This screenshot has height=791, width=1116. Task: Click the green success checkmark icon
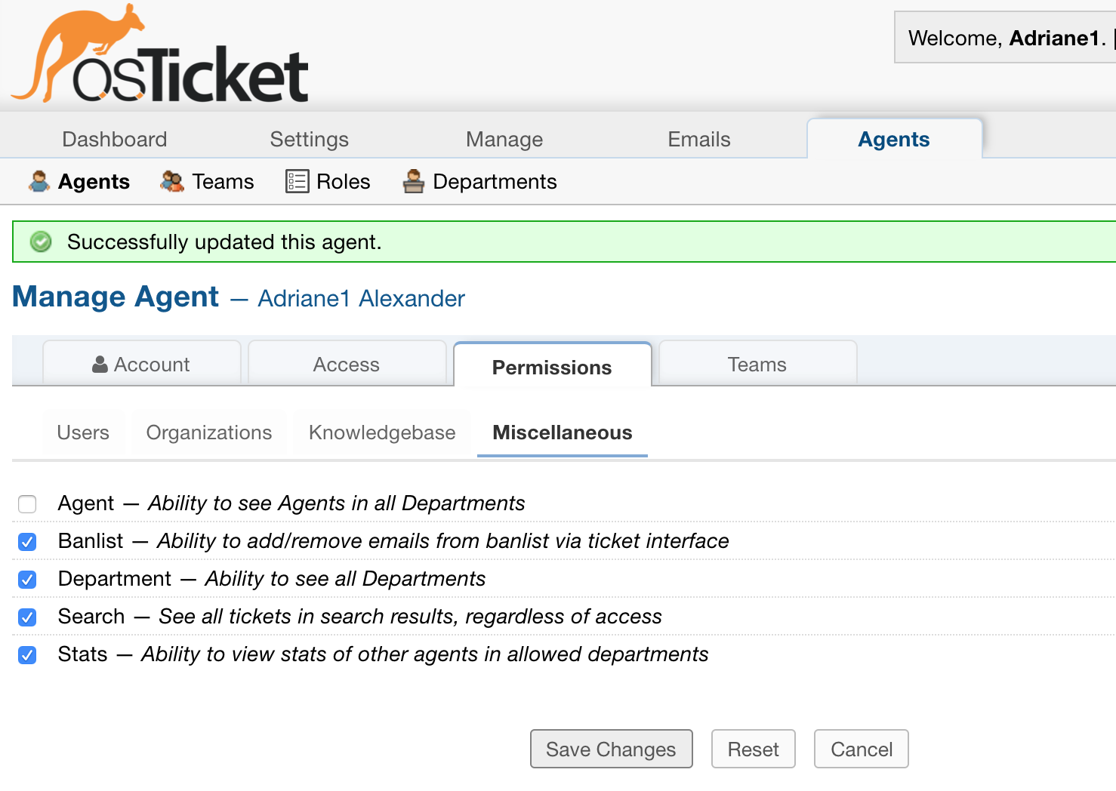point(40,242)
